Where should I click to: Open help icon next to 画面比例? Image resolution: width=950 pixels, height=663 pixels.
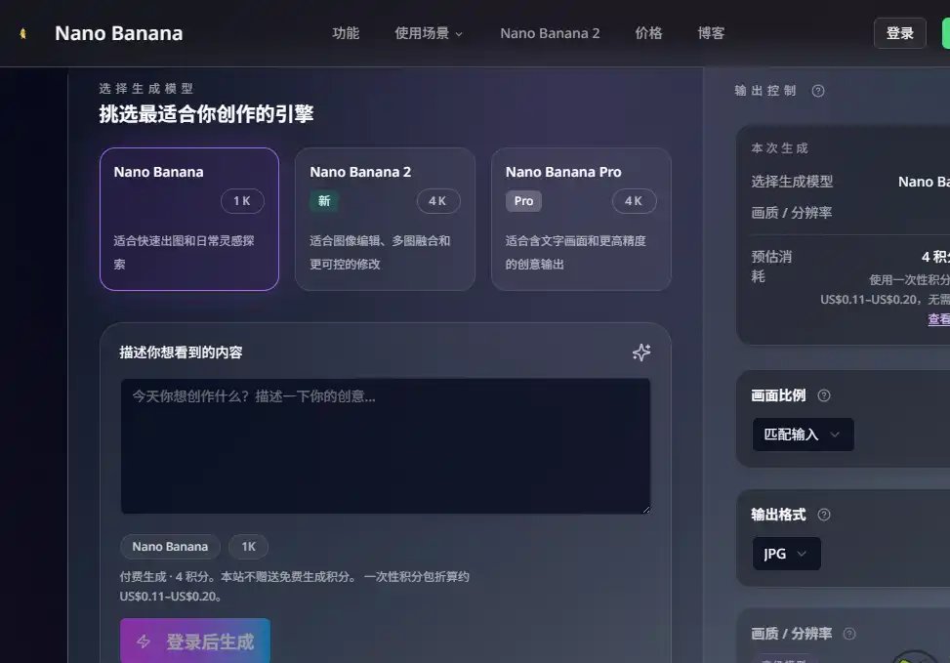point(824,395)
